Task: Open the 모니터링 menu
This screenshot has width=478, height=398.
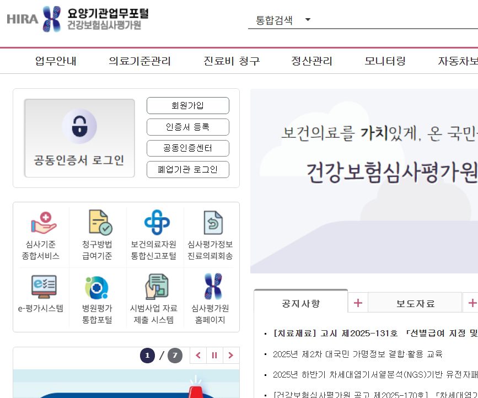Action: click(385, 61)
